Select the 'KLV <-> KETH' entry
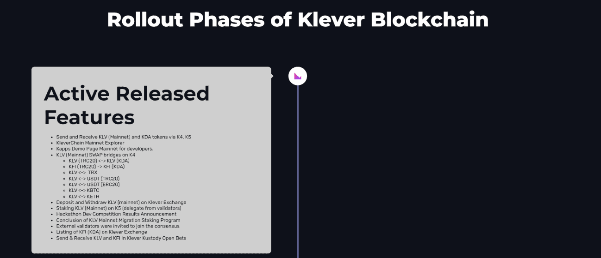 [x=84, y=197]
